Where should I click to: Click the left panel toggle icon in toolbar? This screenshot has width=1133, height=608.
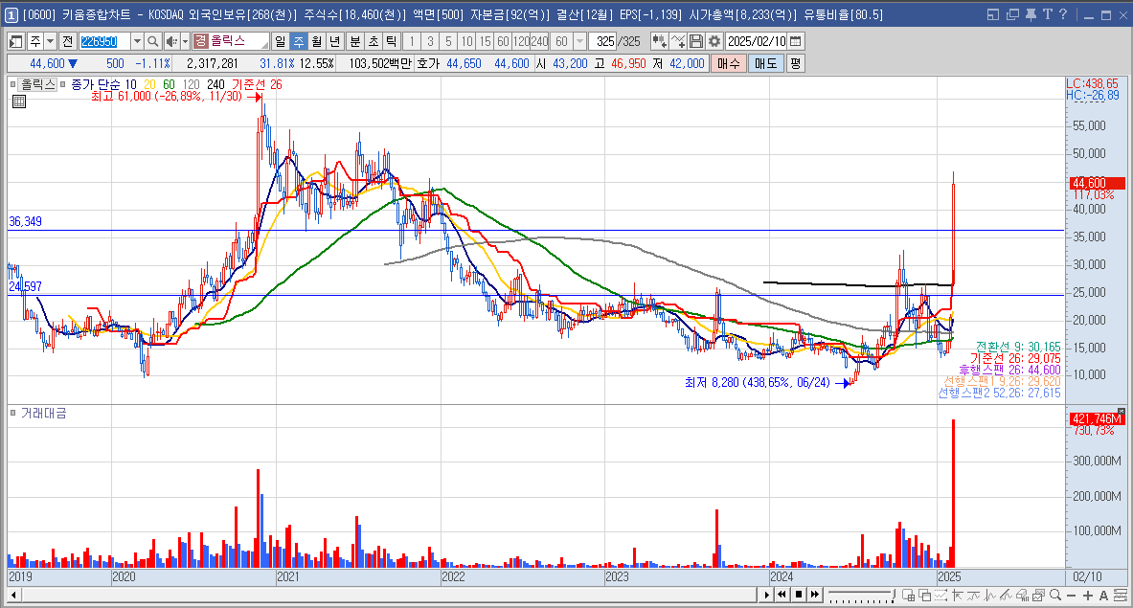(16, 42)
